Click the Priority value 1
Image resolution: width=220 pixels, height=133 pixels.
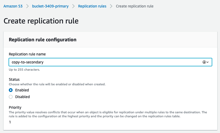(10, 122)
